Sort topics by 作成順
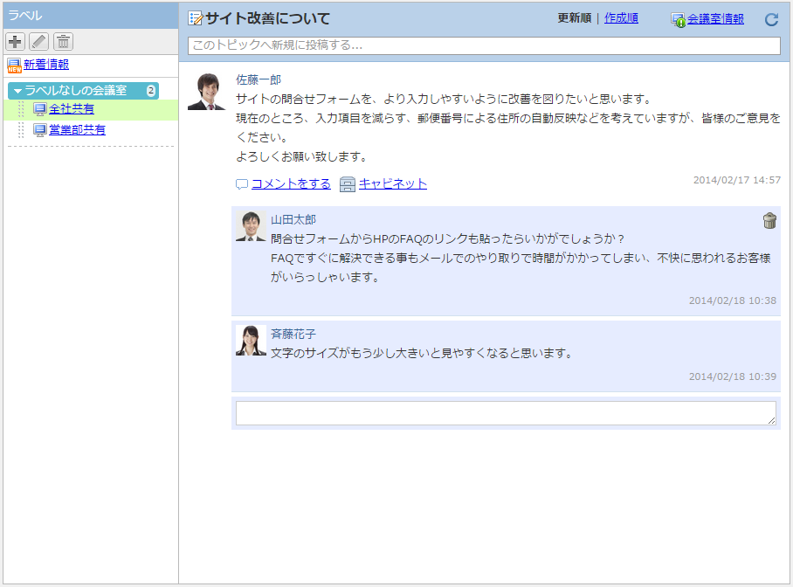 tap(621, 17)
